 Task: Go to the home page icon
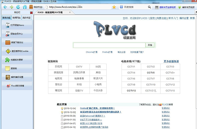pos(25,7)
